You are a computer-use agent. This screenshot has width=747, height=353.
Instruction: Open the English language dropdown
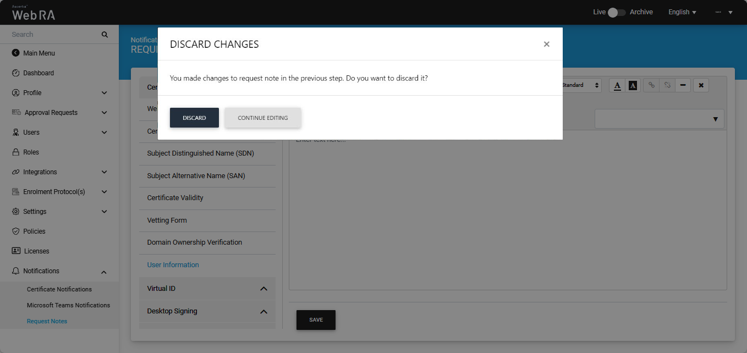coord(682,12)
